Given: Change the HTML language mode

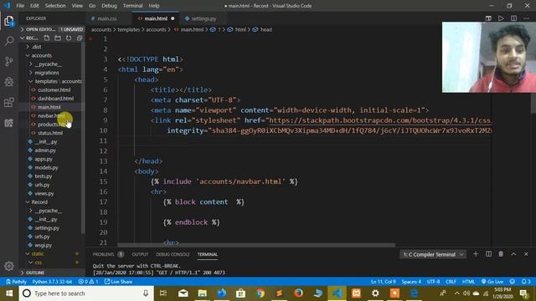Looking at the screenshot, I should coord(468,282).
